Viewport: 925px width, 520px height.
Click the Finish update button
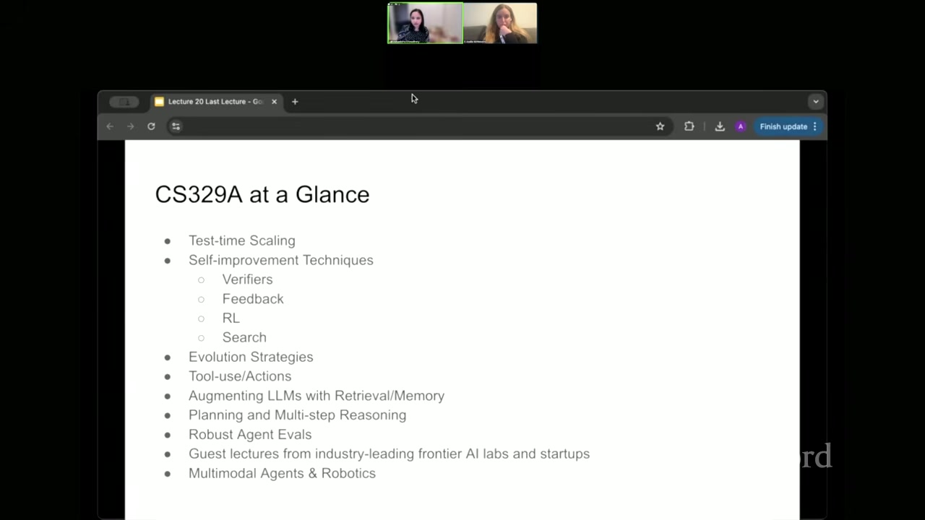(783, 126)
